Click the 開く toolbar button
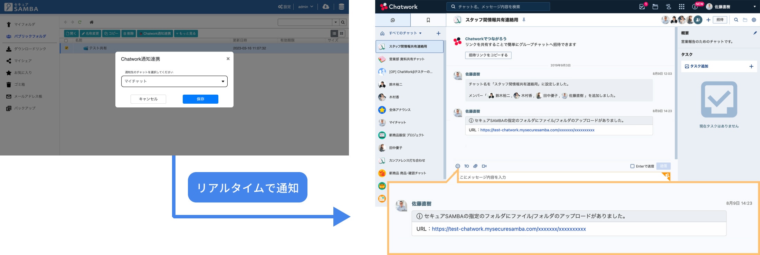760x255 pixels. pyautogui.click(x=71, y=34)
